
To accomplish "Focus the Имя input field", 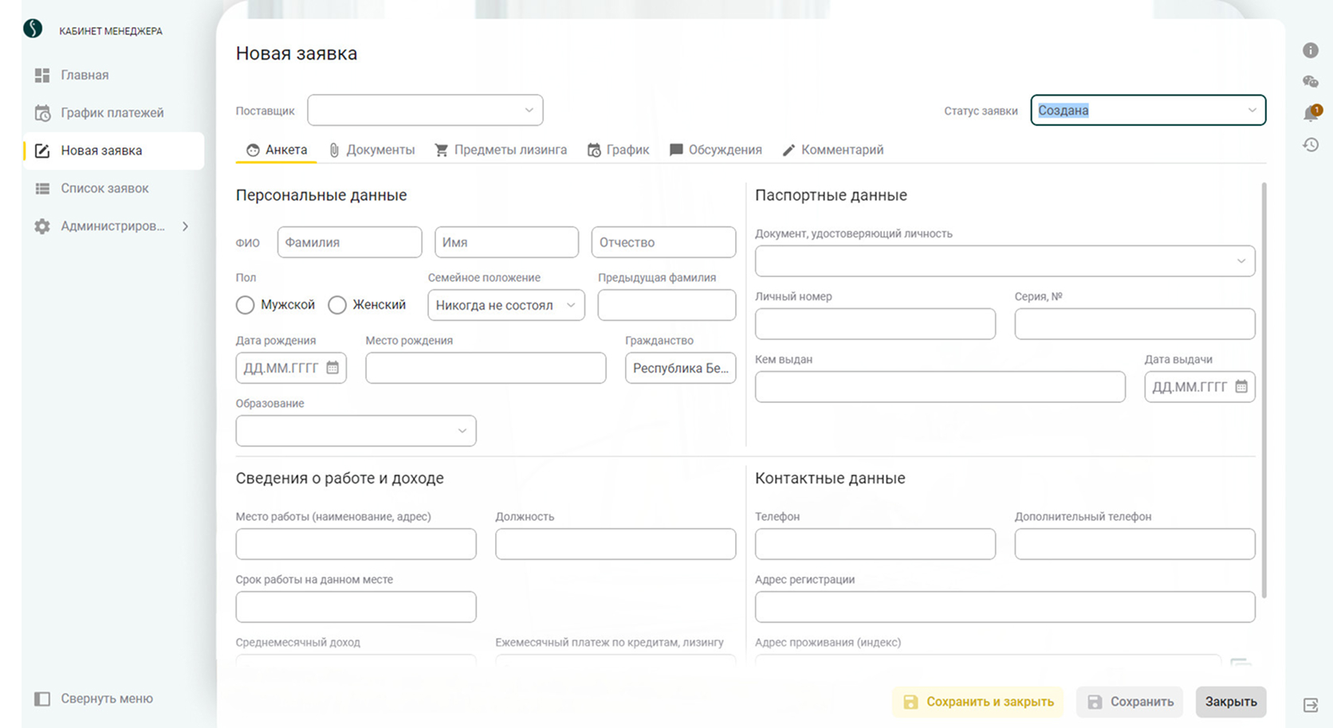I will click(506, 242).
